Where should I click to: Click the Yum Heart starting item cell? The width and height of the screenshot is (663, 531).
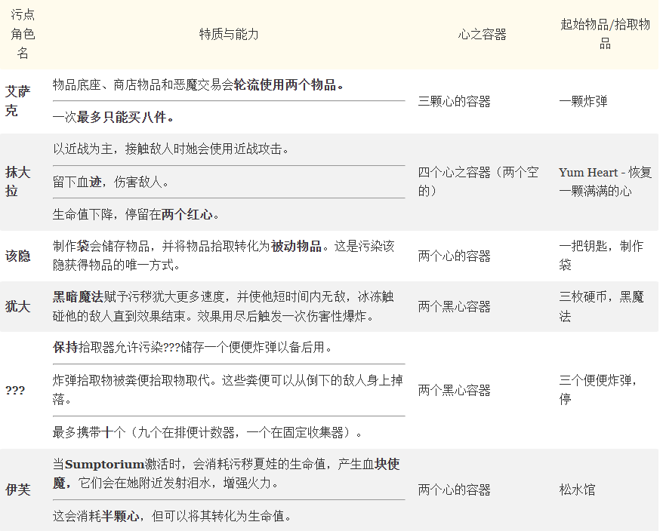pyautogui.click(x=605, y=182)
